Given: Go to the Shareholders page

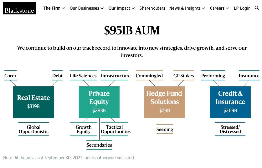Looking at the screenshot, I should [x=152, y=8].
